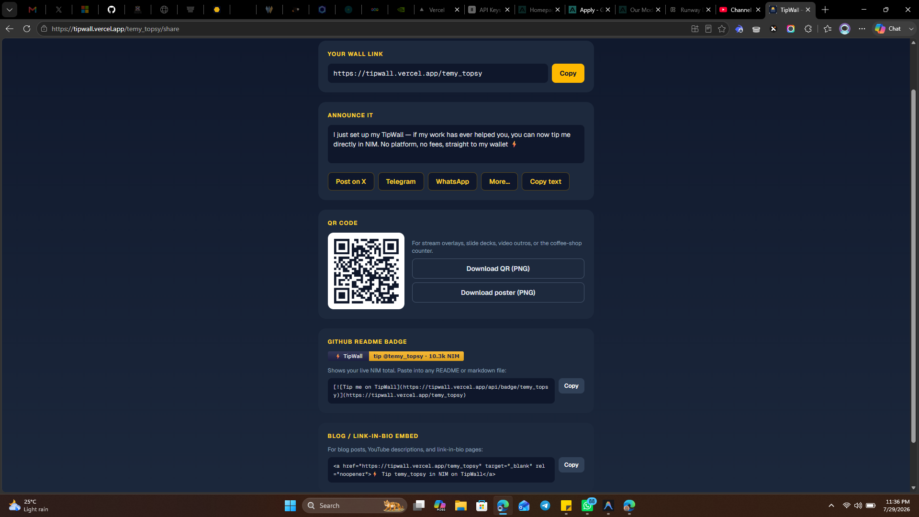Viewport: 919px width, 517px height.
Task: Open Telegram from the taskbar
Action: (545, 506)
